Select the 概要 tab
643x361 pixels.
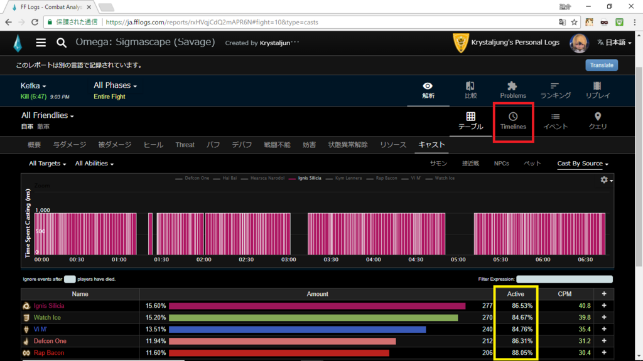pyautogui.click(x=34, y=145)
